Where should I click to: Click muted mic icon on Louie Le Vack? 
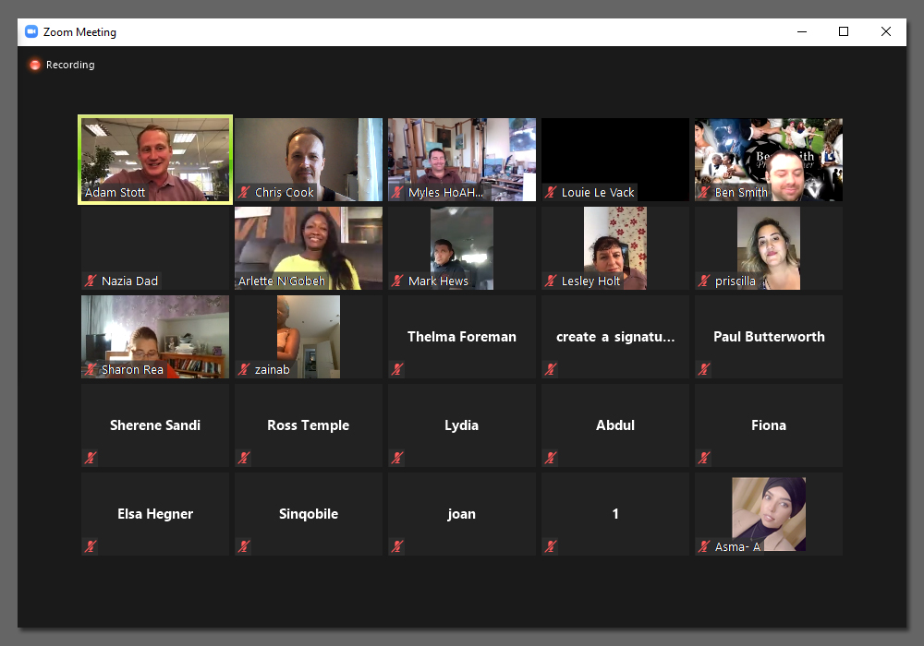[x=551, y=192]
